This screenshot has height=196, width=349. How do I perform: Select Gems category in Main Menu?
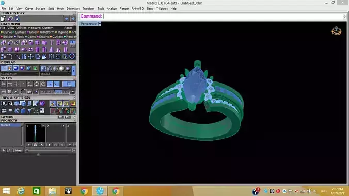[31, 37]
